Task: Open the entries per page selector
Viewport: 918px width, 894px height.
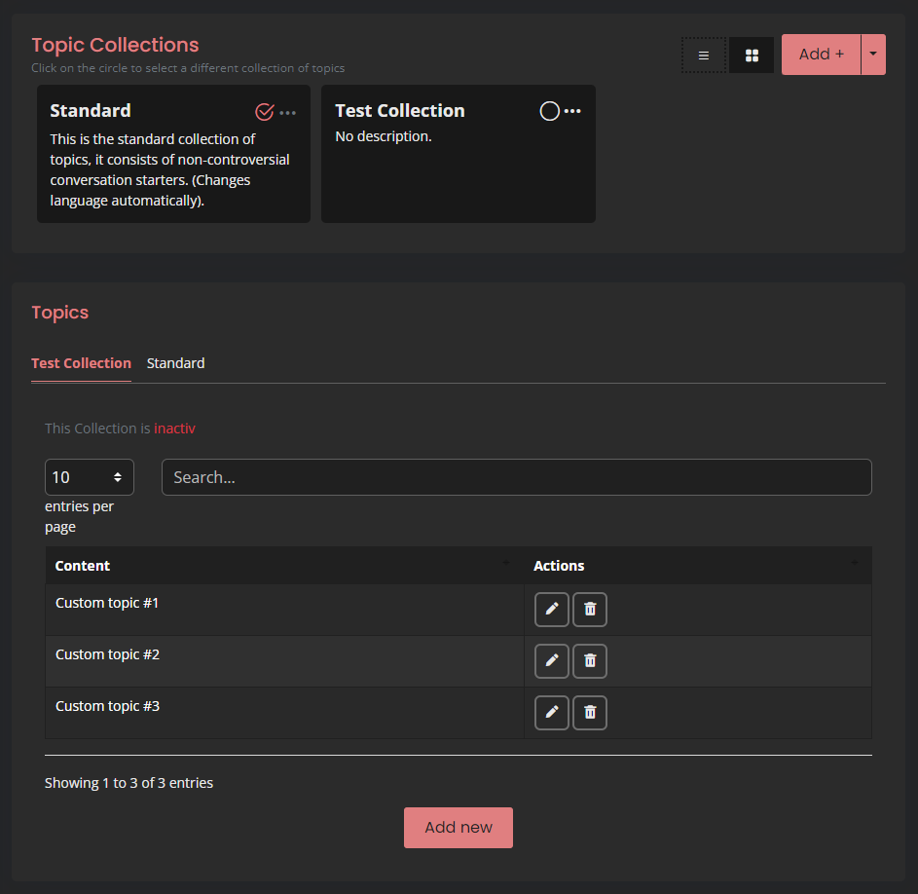Action: 90,477
